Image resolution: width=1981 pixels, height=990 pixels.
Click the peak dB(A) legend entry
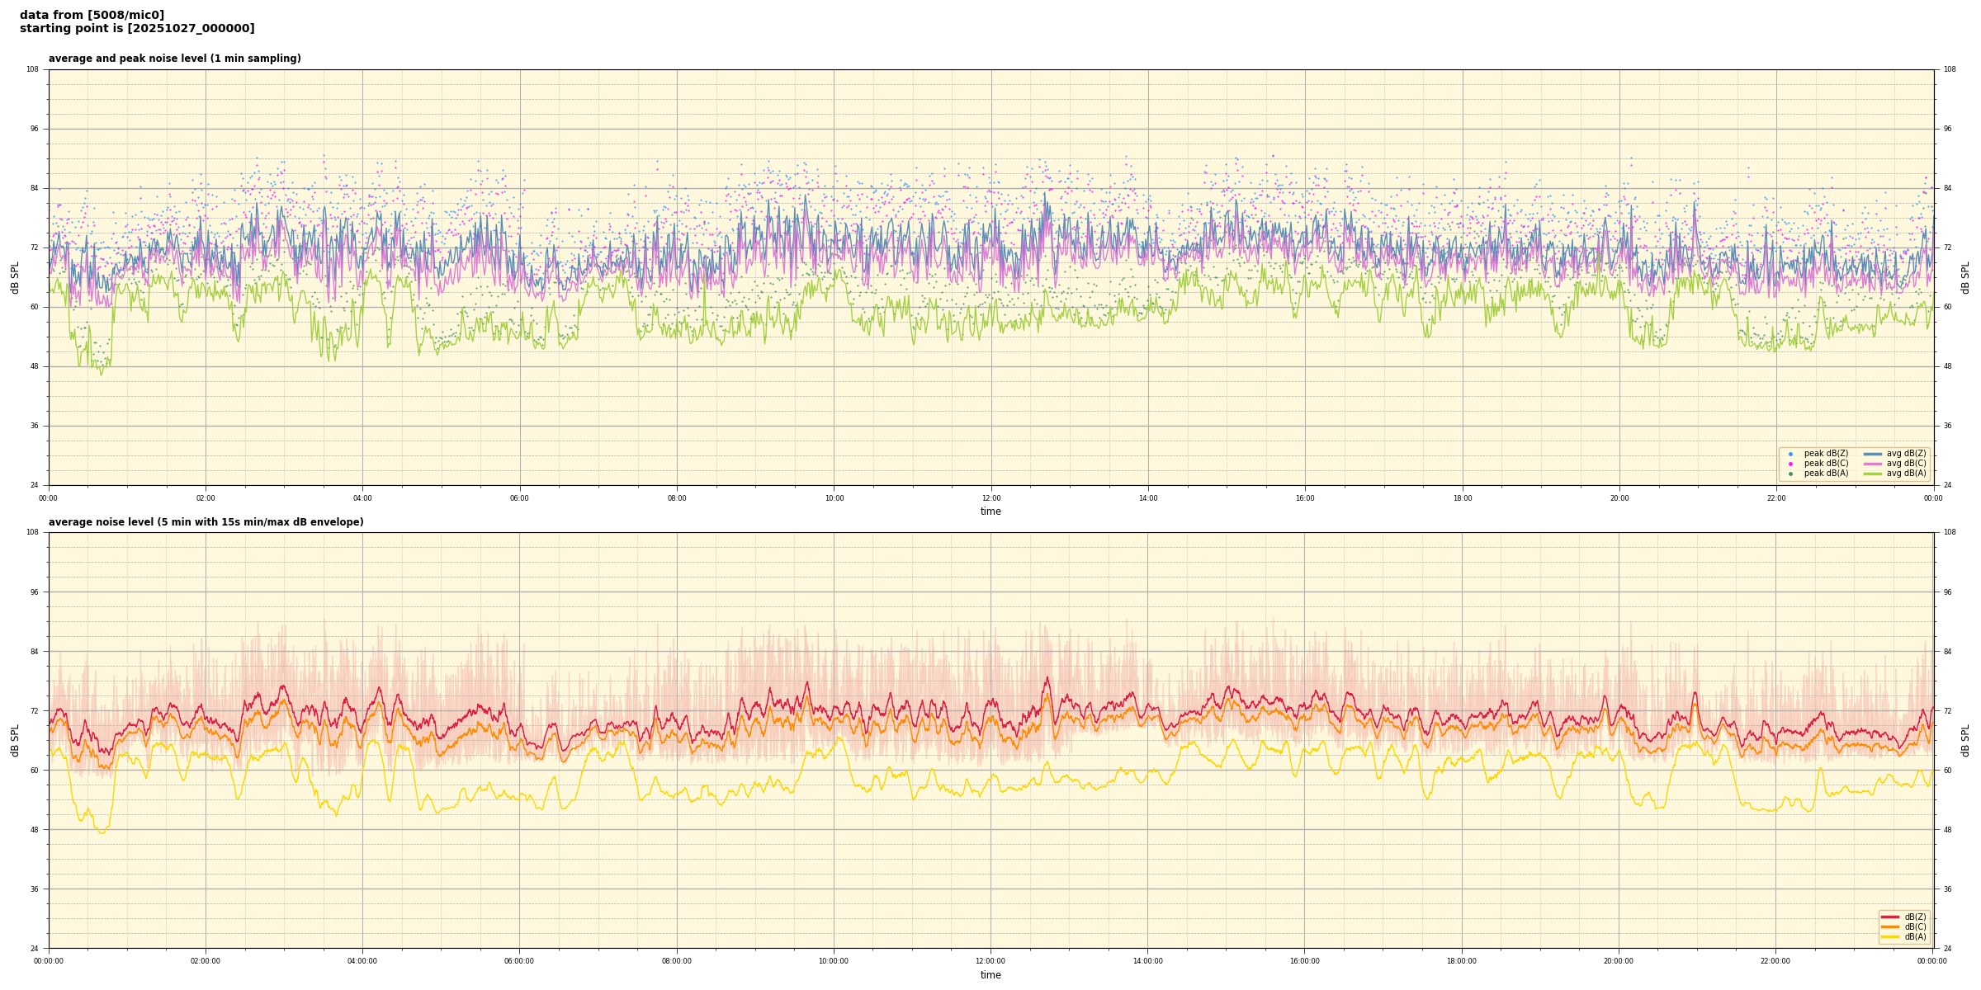(x=1826, y=474)
